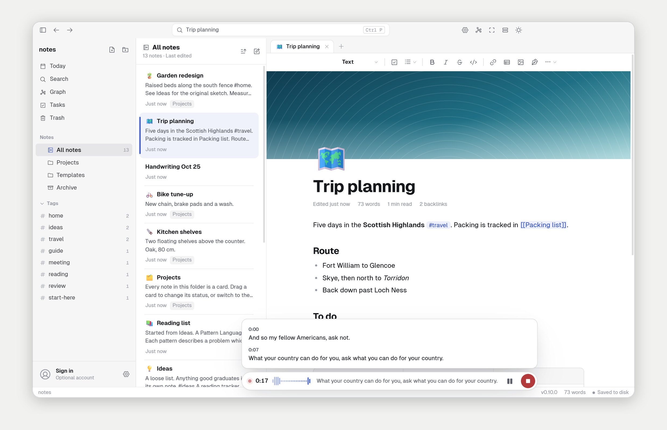The width and height of the screenshot is (667, 430).
Task: Open the Projects folder
Action: point(84,163)
